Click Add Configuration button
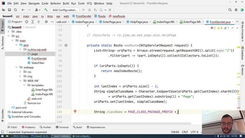The width and height of the screenshot is (245, 138). [x=65, y=10]
